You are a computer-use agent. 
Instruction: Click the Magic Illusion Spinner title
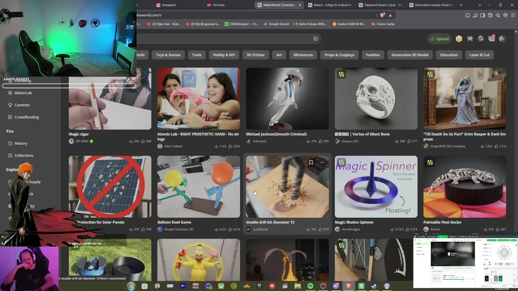click(354, 222)
